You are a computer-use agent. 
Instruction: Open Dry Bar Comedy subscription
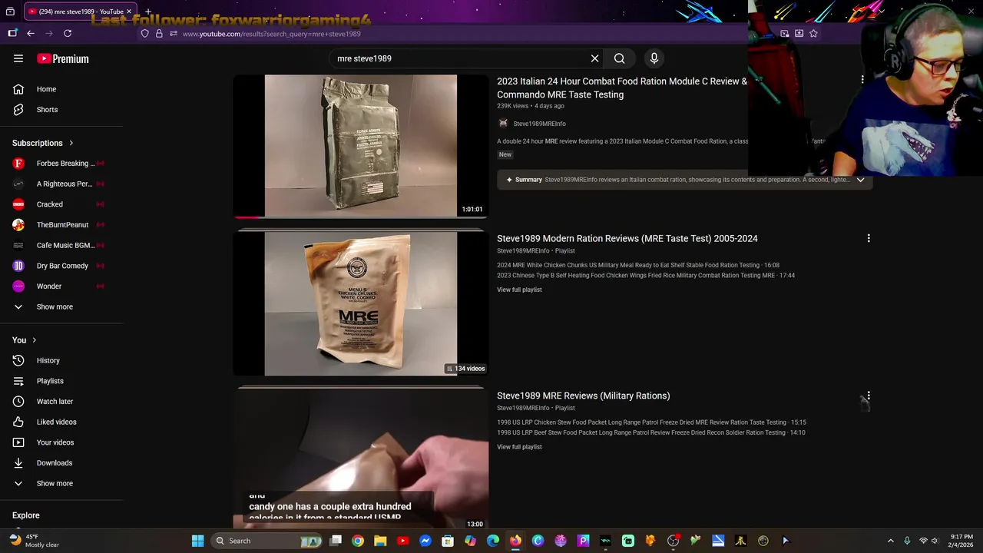61,266
